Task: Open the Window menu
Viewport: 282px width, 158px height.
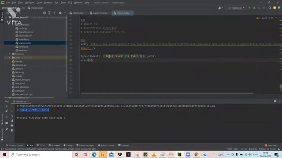Action: [x=78, y=3]
